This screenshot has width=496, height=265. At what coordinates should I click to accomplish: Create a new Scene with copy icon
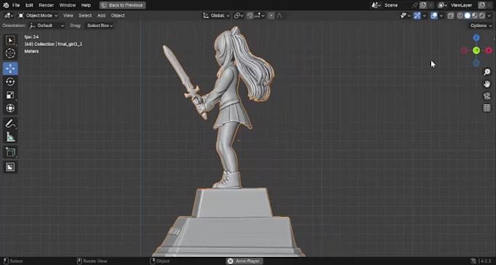[423, 5]
